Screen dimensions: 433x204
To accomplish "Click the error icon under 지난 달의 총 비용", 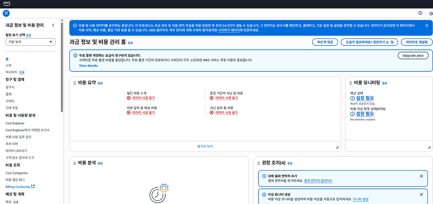I will pyautogui.click(x=212, y=113).
